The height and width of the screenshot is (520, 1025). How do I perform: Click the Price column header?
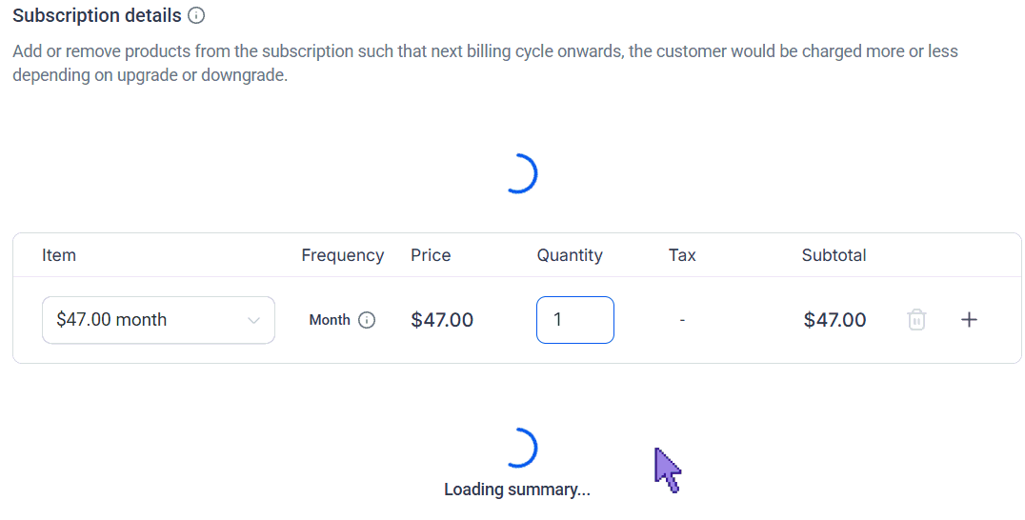pyautogui.click(x=431, y=255)
